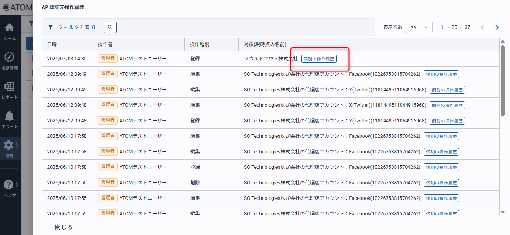Click the 日時 column header
Viewport: 510px width, 235px height.
click(52, 44)
